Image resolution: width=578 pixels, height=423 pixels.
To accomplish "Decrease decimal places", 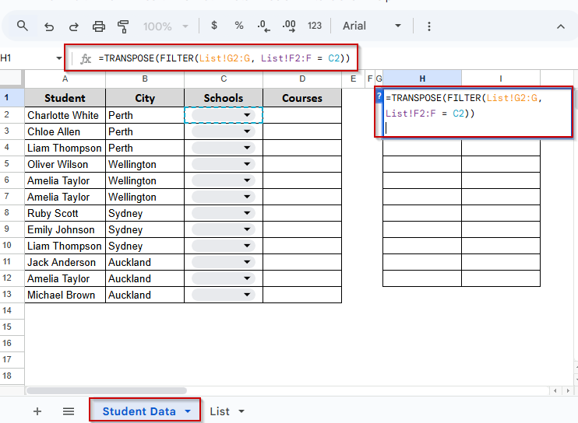I will pos(263,26).
